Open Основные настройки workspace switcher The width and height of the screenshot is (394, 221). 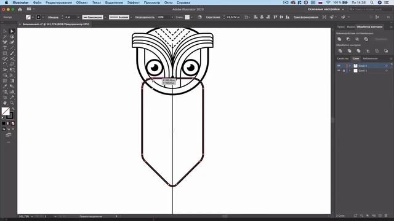[326, 9]
